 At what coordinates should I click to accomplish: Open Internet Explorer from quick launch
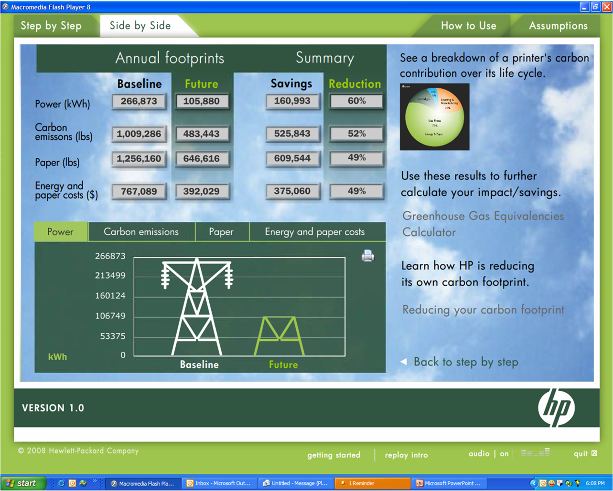[x=61, y=483]
